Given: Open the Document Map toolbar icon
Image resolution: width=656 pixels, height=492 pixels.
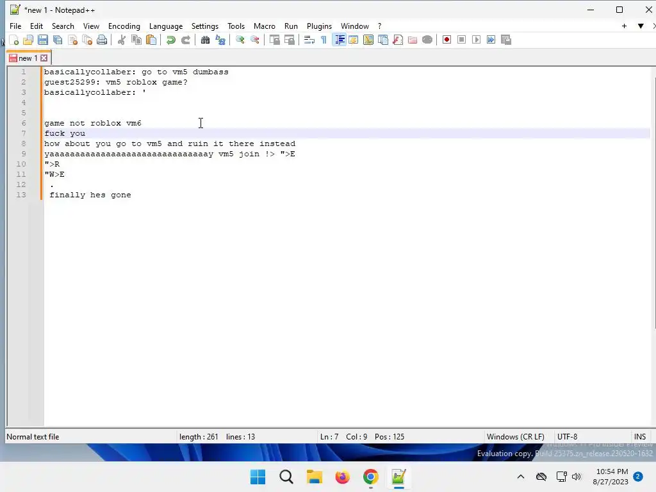Looking at the screenshot, I should [x=368, y=40].
